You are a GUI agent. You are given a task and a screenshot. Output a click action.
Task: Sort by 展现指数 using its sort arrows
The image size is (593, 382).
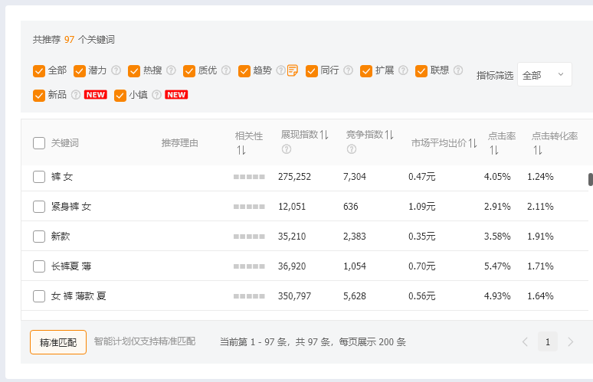pyautogui.click(x=324, y=135)
